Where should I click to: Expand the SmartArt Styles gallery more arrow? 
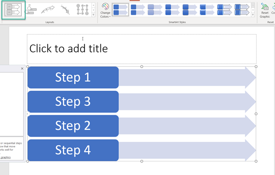click(x=253, y=15)
